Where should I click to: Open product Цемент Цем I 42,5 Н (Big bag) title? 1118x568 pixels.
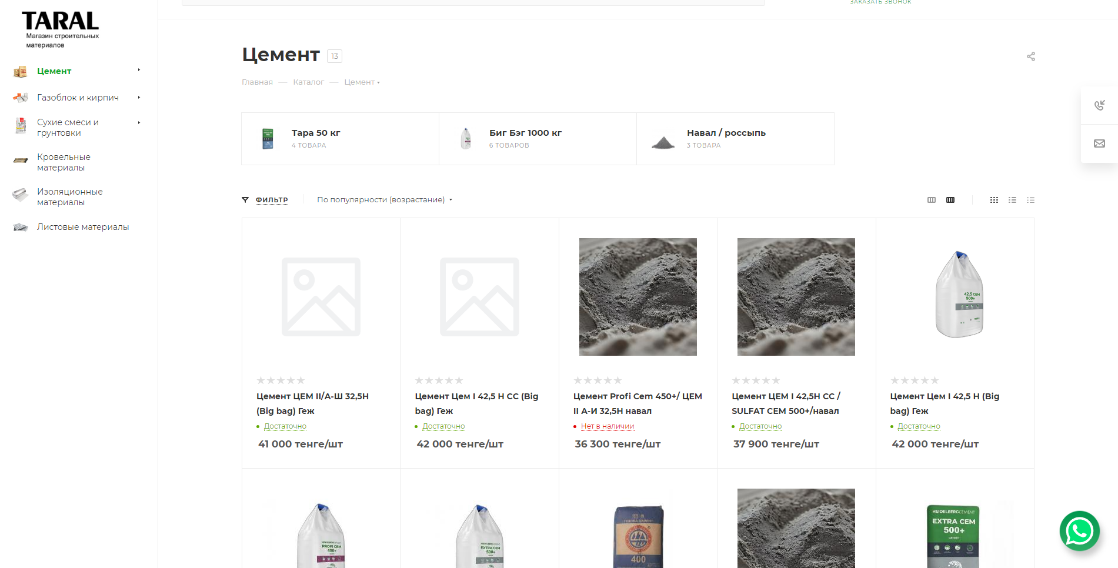click(x=945, y=403)
